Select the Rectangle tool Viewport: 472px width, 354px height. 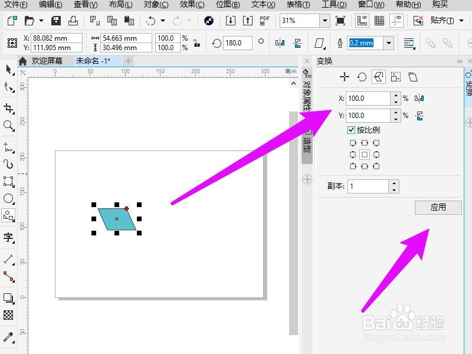coord(9,182)
